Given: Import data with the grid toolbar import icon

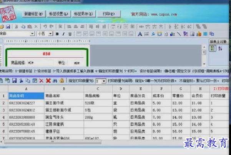Looking at the screenshot, I should pos(7,80).
